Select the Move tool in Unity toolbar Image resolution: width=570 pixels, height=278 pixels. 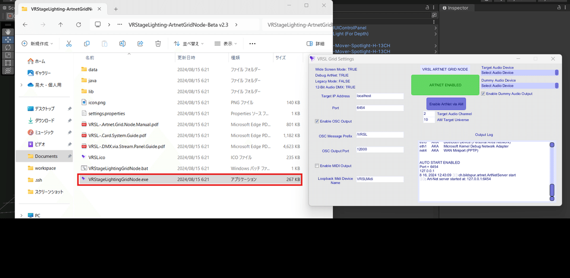pos(8,40)
